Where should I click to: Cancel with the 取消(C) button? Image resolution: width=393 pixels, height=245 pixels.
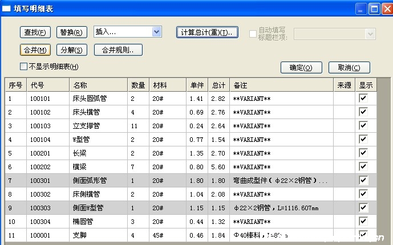coord(349,68)
